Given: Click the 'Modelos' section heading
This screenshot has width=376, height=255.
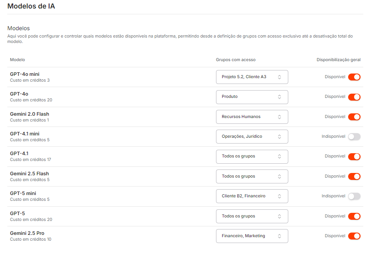Looking at the screenshot, I should coord(19,28).
